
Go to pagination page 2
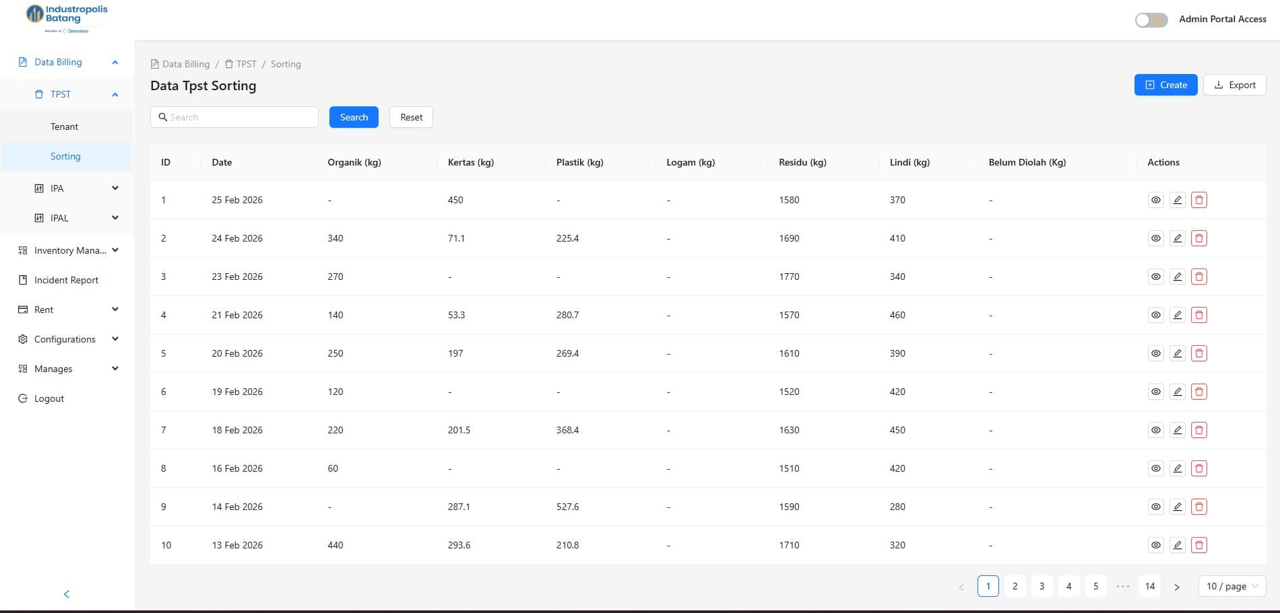coord(1015,586)
